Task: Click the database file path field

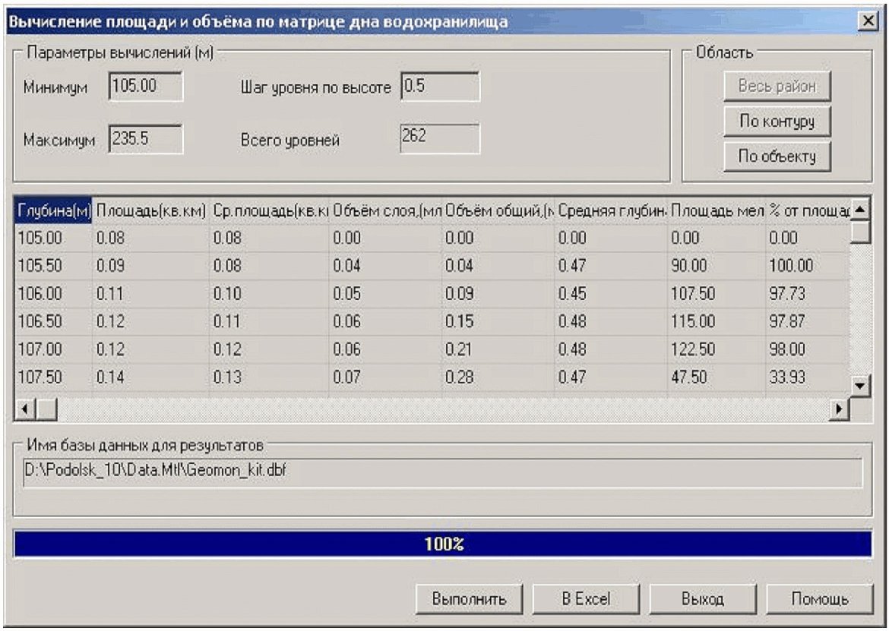Action: (x=438, y=472)
